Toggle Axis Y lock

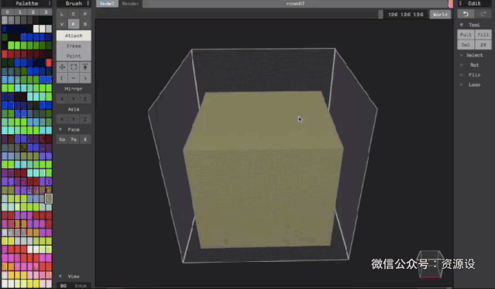74,119
